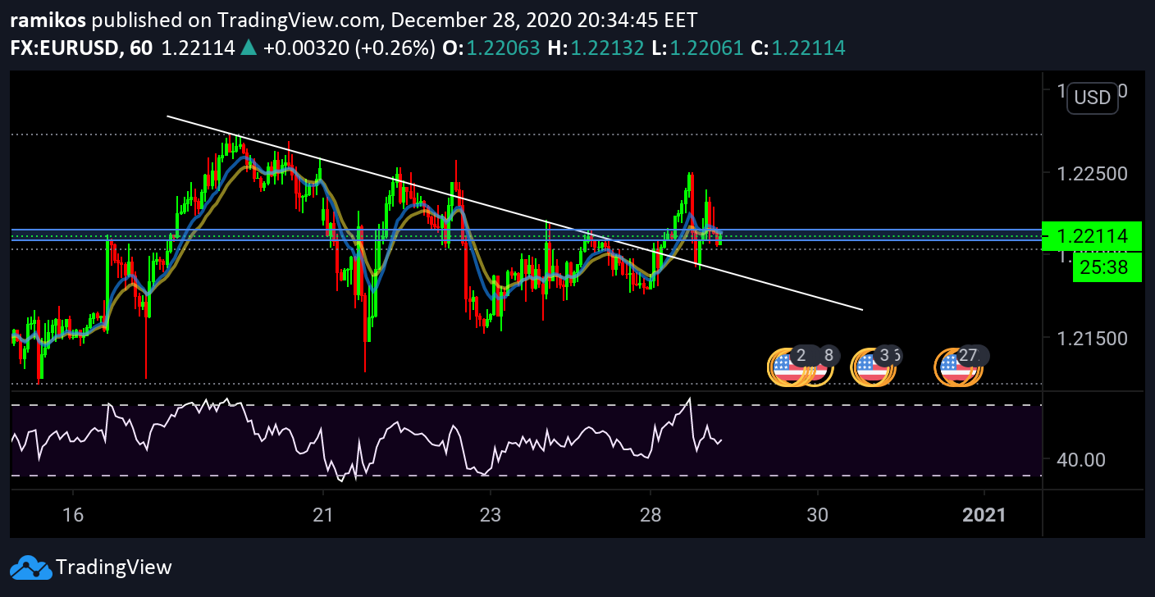1155x597 pixels.
Task: Click the 25:38 bar countdown label
Action: (x=1107, y=267)
